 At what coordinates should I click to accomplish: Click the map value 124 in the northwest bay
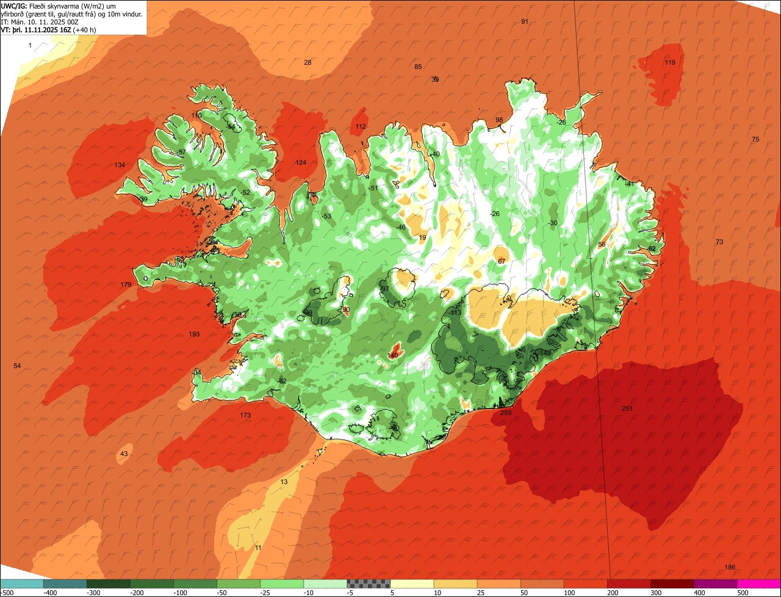[x=301, y=162]
